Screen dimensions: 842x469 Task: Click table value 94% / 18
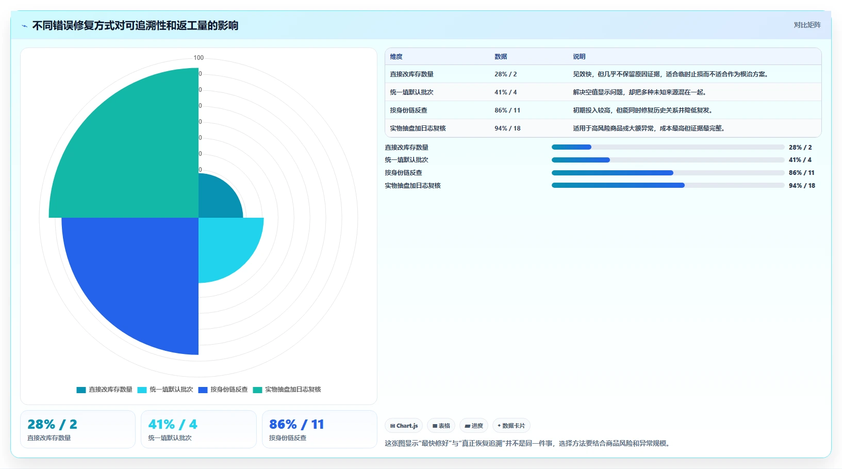pyautogui.click(x=507, y=128)
